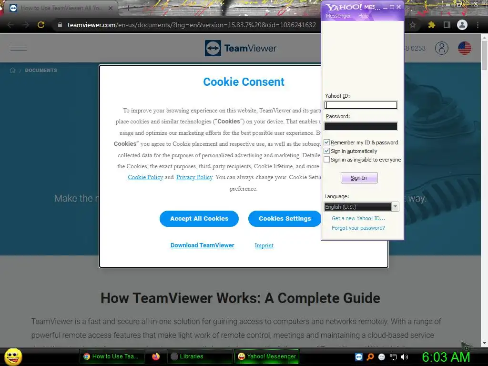Accept All Cookies
Screen dimensions: 488x366
pos(199,218)
